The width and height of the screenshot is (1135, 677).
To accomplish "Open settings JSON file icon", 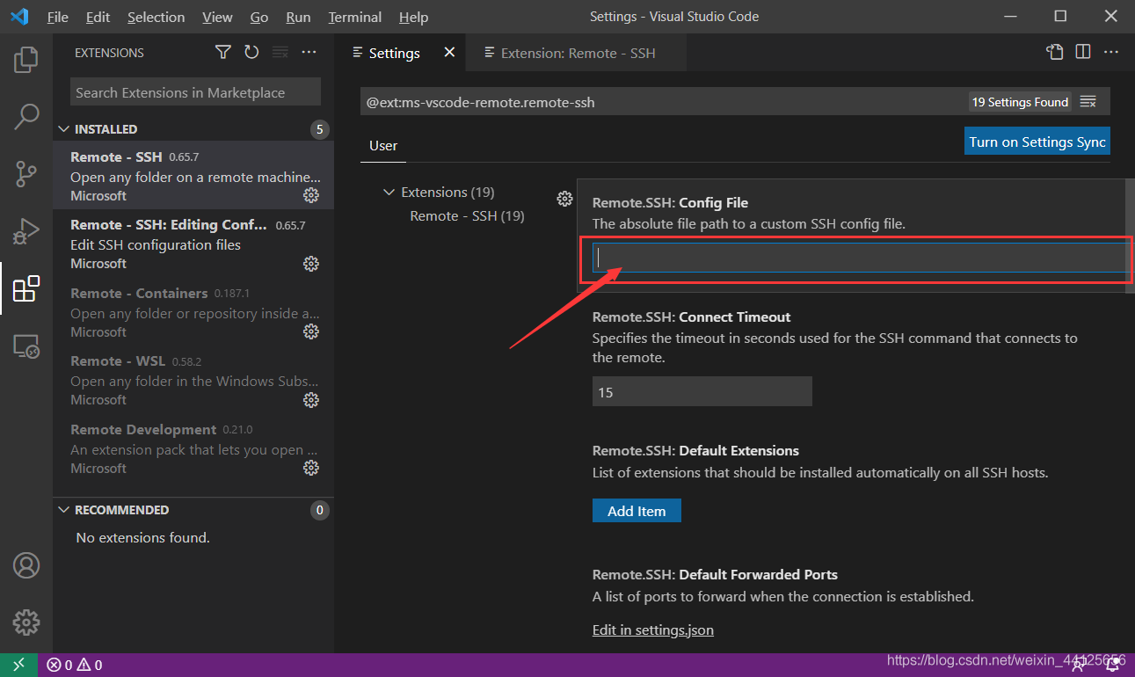I will pyautogui.click(x=1055, y=53).
